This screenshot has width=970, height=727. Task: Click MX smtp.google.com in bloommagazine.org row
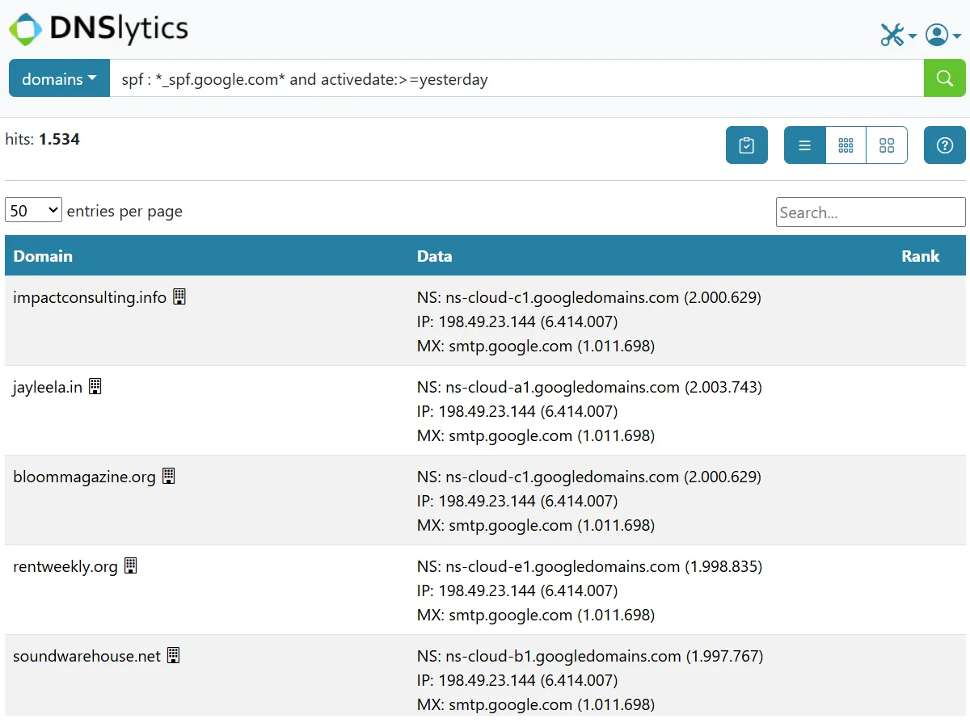(x=511, y=525)
